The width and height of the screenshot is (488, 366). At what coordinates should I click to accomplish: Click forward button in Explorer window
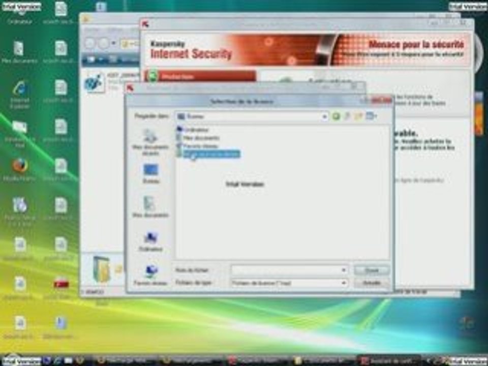click(103, 43)
